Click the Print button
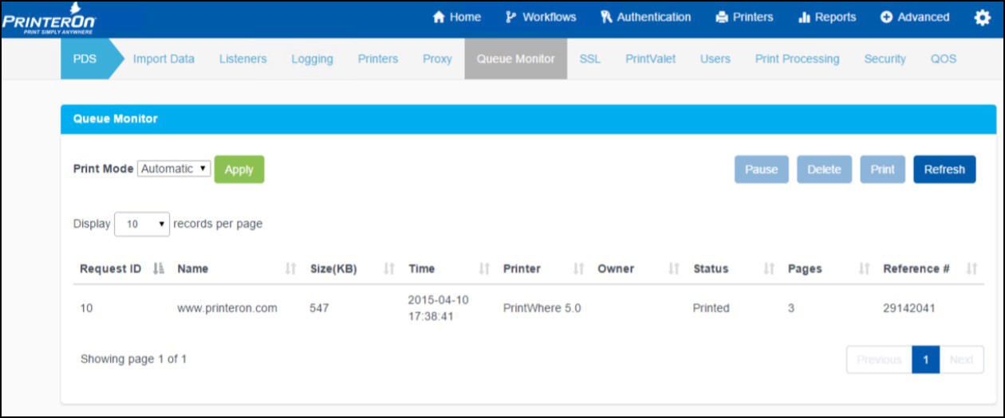 [882, 169]
